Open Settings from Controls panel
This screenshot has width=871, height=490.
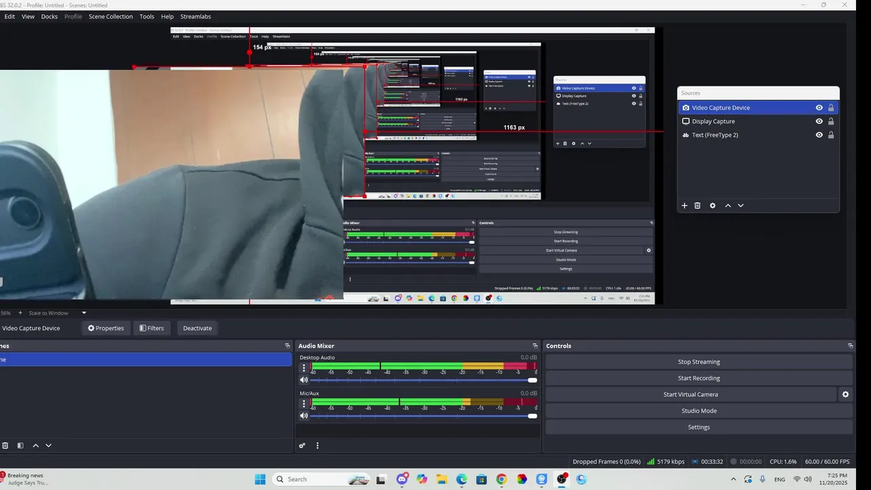[x=699, y=427]
